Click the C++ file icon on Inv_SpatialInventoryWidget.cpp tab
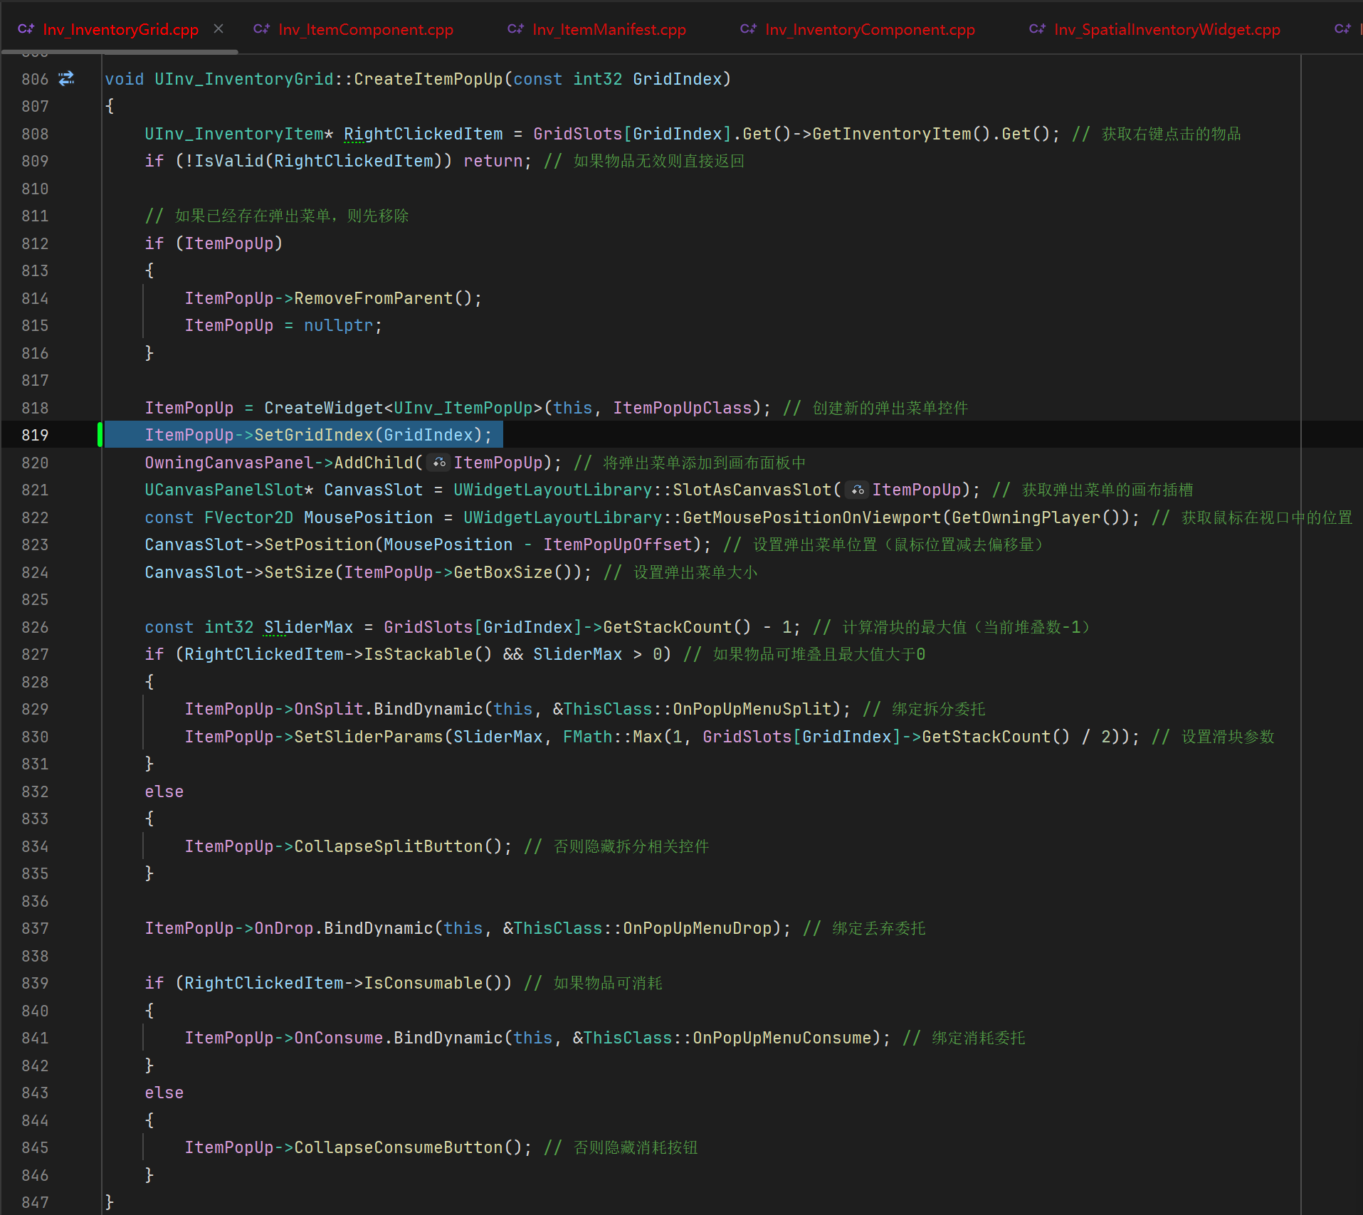 point(1038,28)
